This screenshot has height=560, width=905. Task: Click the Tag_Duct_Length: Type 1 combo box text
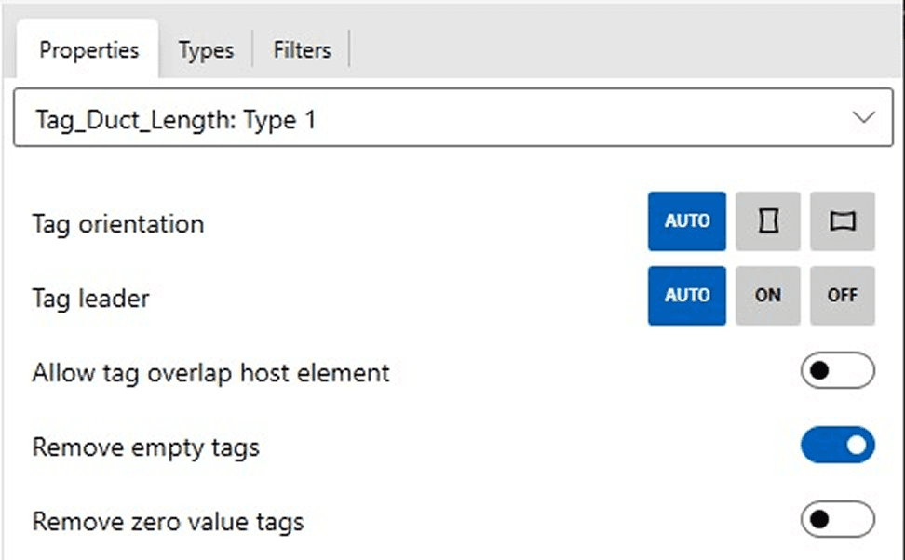(x=176, y=119)
